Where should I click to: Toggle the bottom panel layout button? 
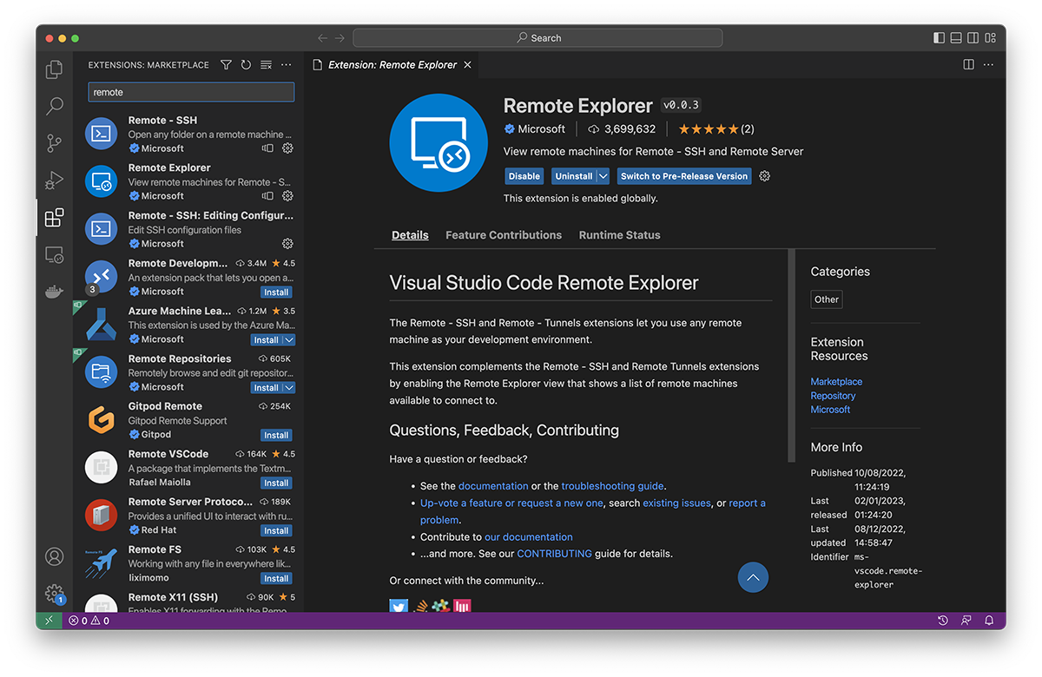point(956,38)
